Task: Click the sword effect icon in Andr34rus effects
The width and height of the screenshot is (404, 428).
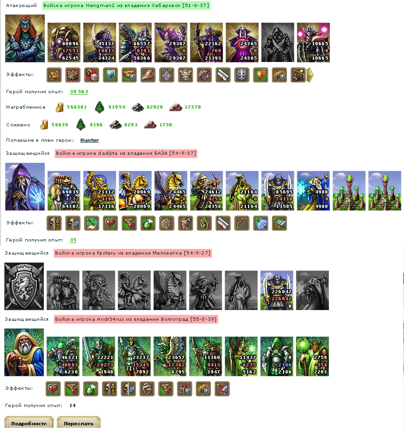Action: click(222, 389)
